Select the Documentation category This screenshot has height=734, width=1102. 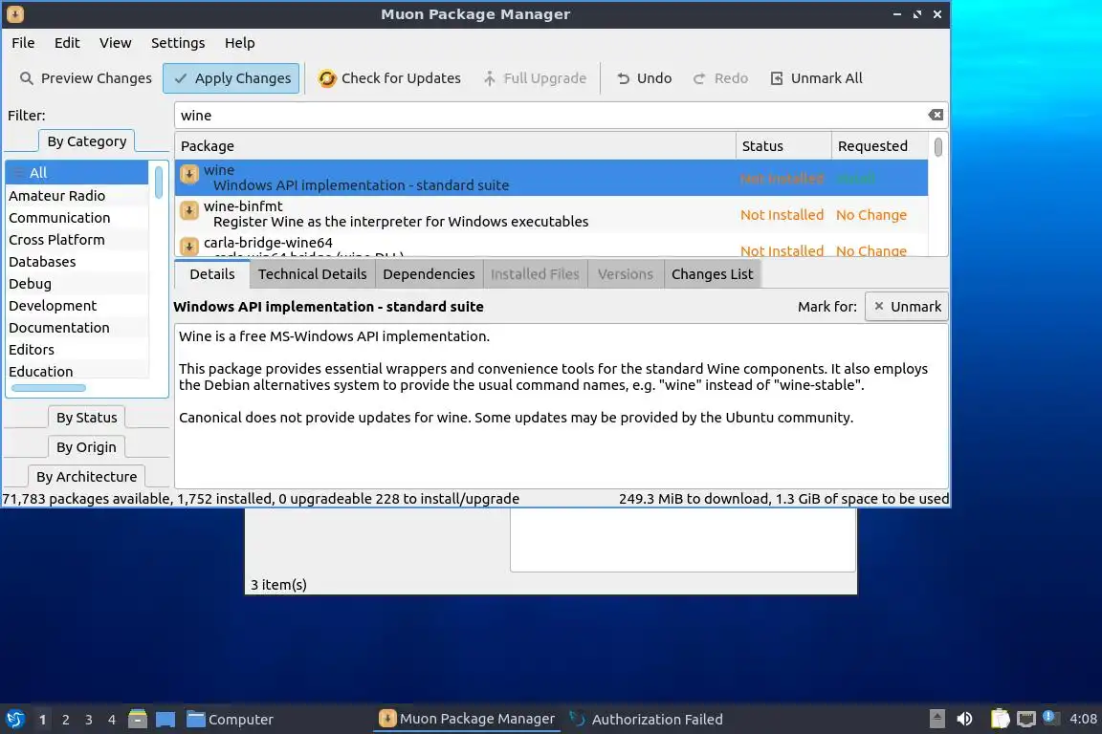(77, 327)
